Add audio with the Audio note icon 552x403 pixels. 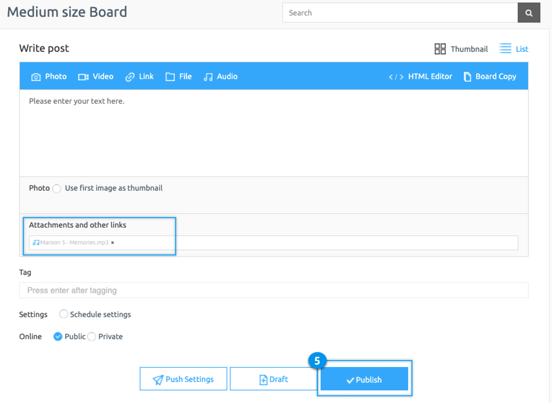208,77
